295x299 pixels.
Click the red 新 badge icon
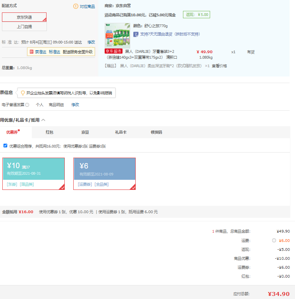pyautogui.click(x=32, y=52)
